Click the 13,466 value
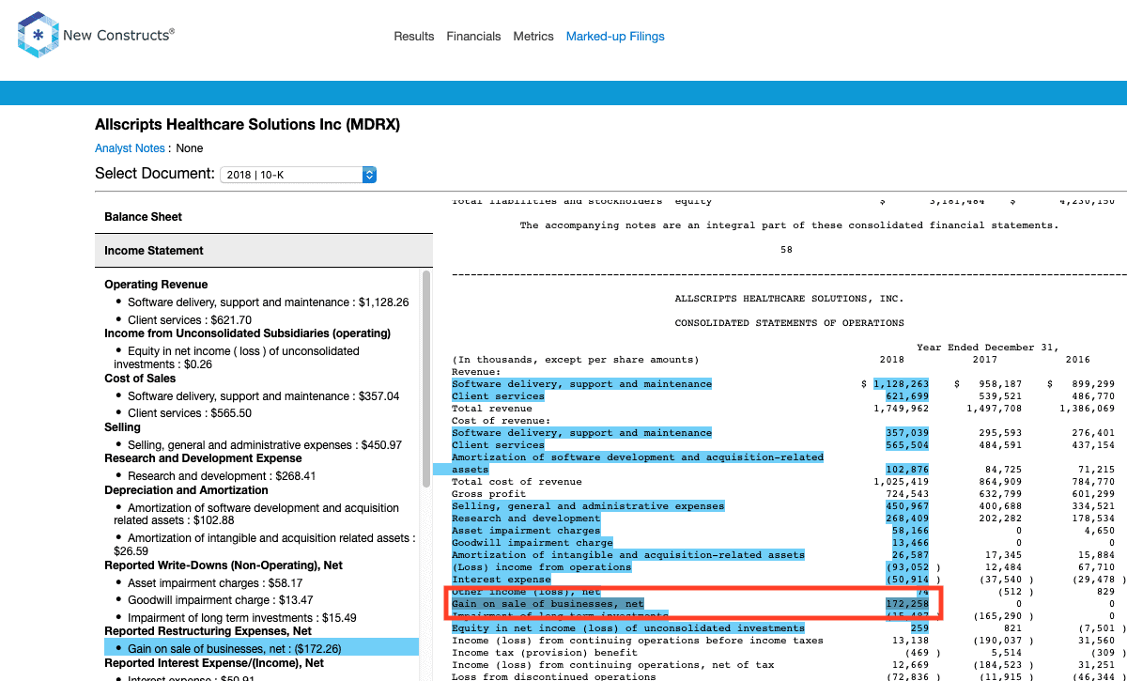 910,543
